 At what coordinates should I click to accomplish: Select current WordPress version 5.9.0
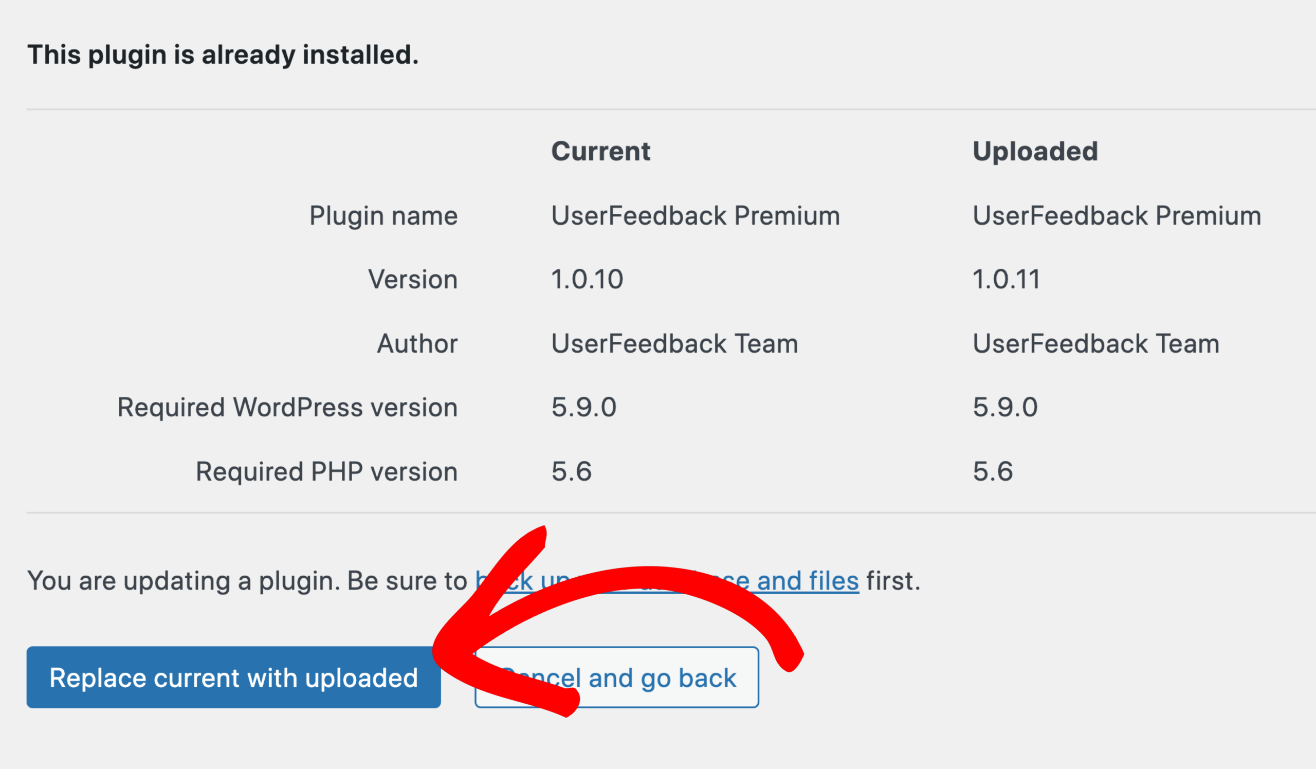pos(584,407)
